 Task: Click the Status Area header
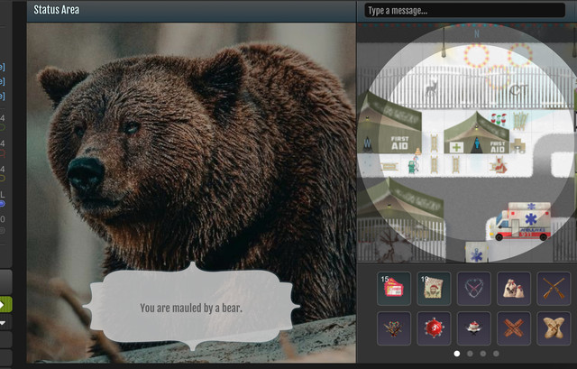click(x=56, y=10)
